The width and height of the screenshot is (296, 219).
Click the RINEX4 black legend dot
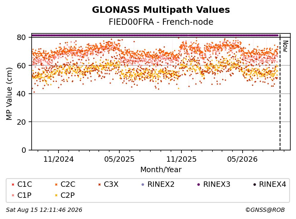[x=255, y=184]
